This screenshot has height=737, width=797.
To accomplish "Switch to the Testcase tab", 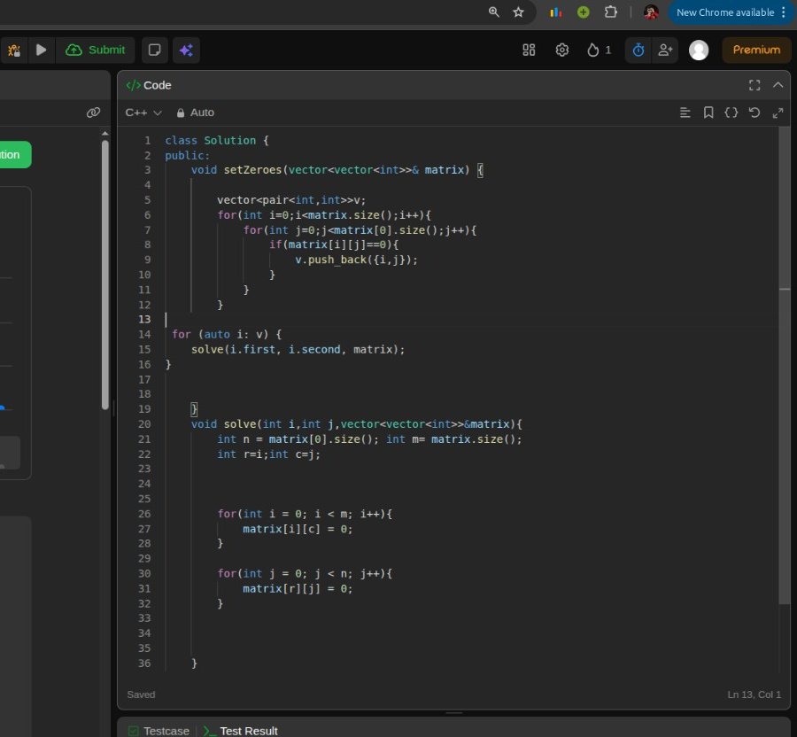I will 159,731.
